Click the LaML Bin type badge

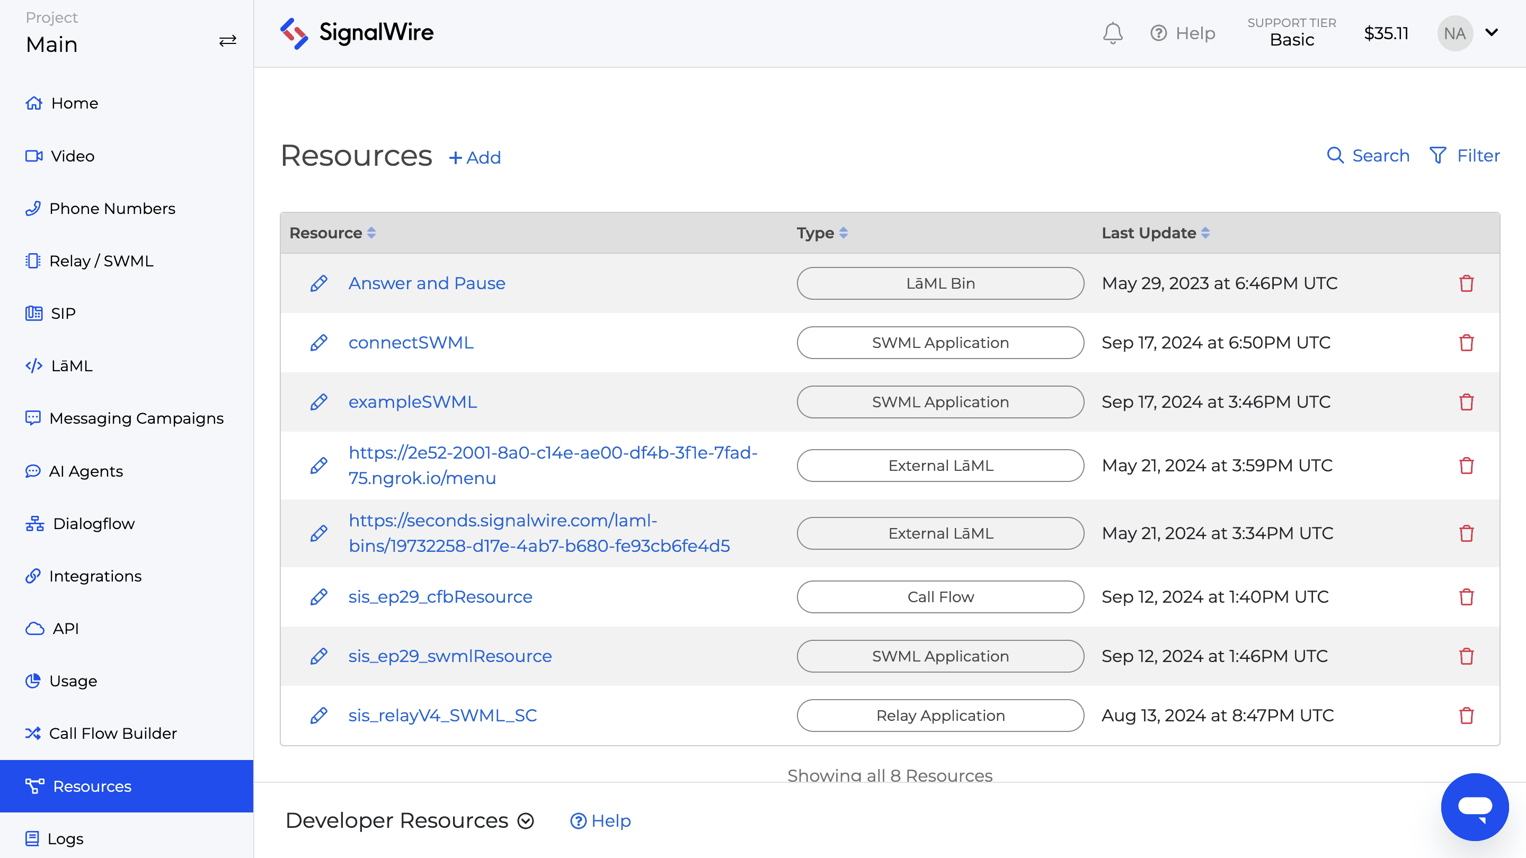coord(940,284)
